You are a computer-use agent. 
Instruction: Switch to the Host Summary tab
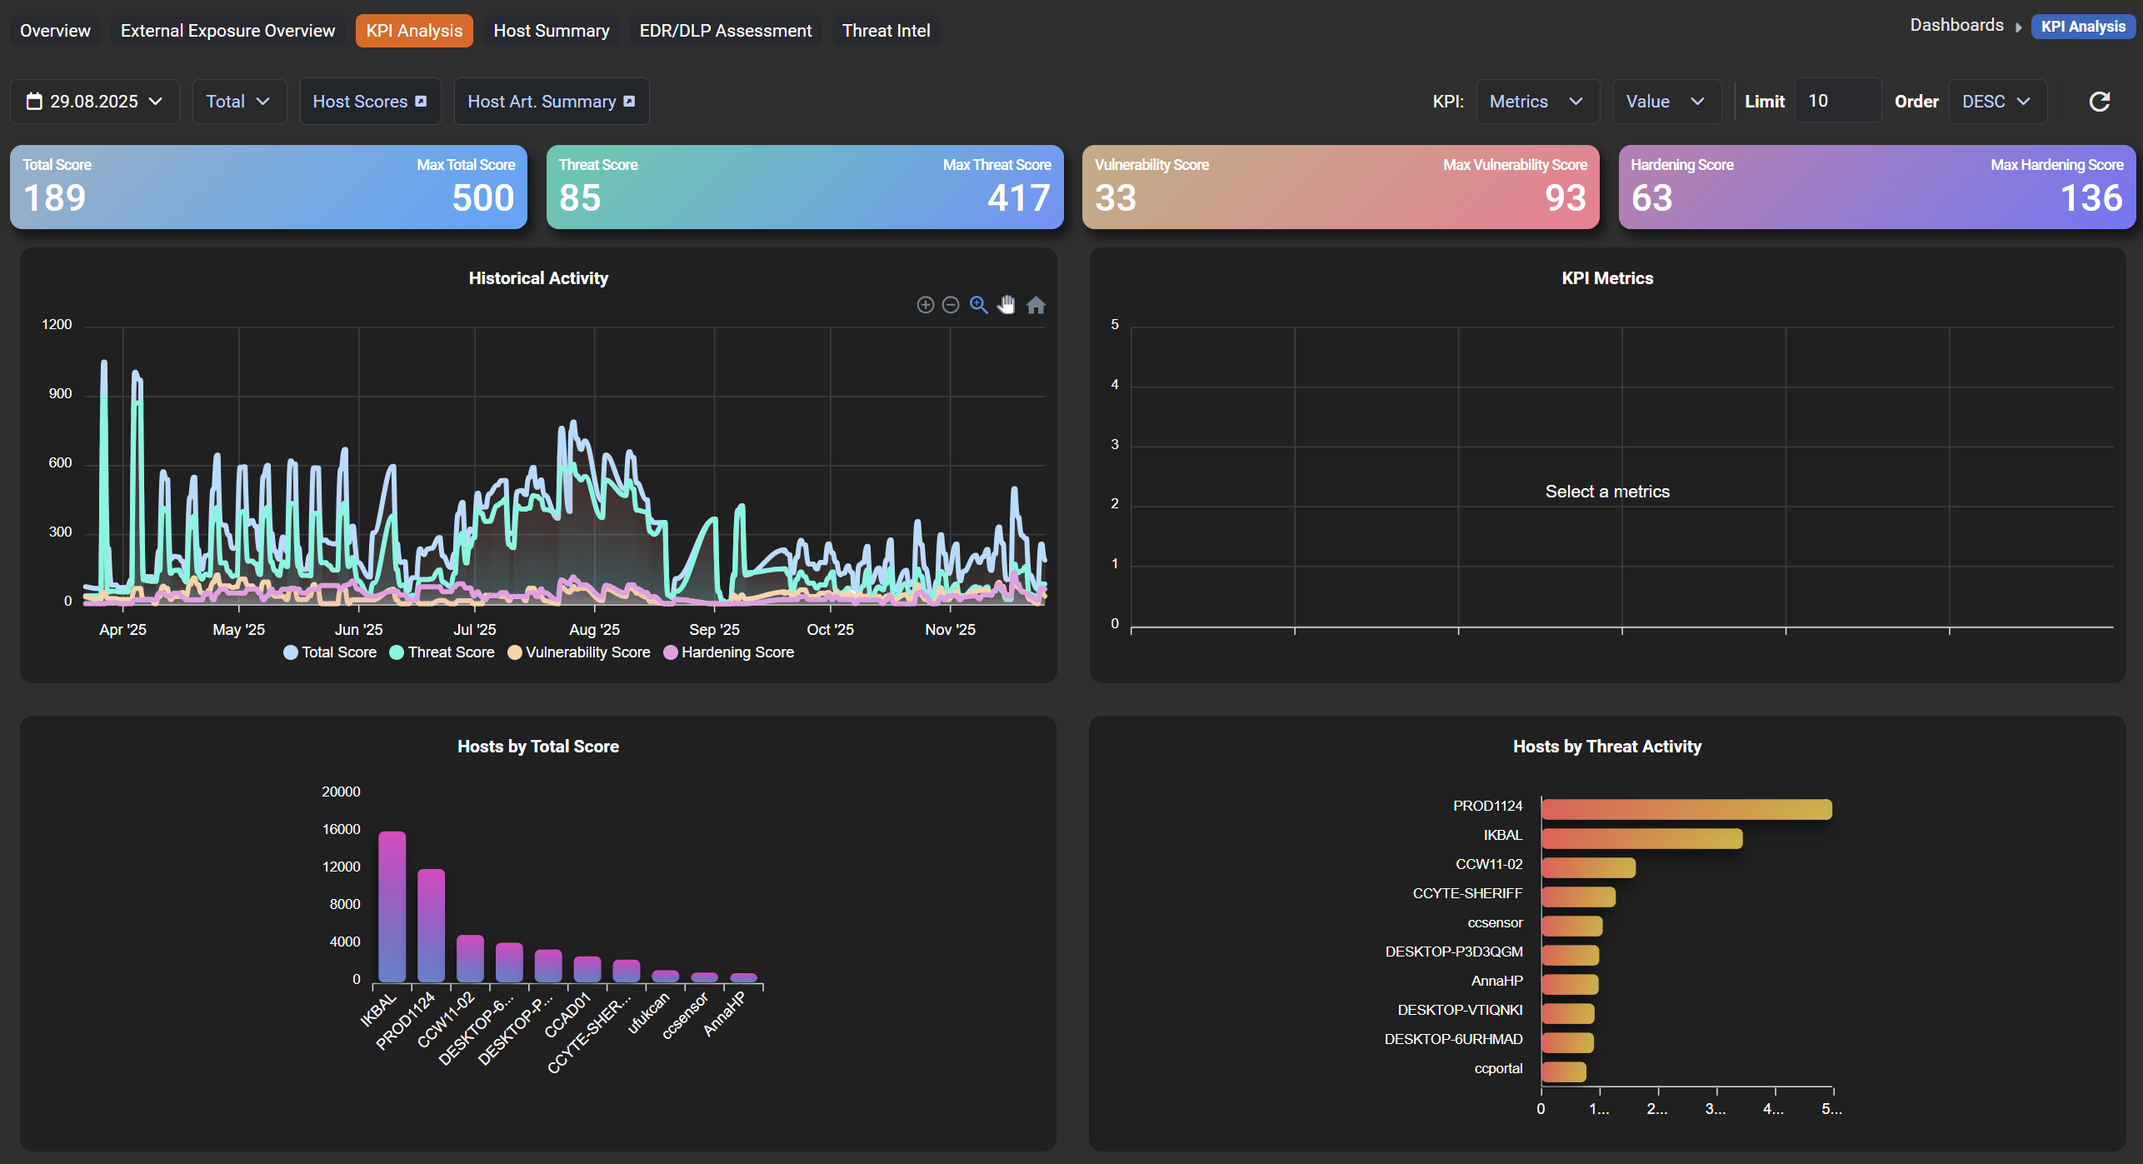click(x=551, y=31)
